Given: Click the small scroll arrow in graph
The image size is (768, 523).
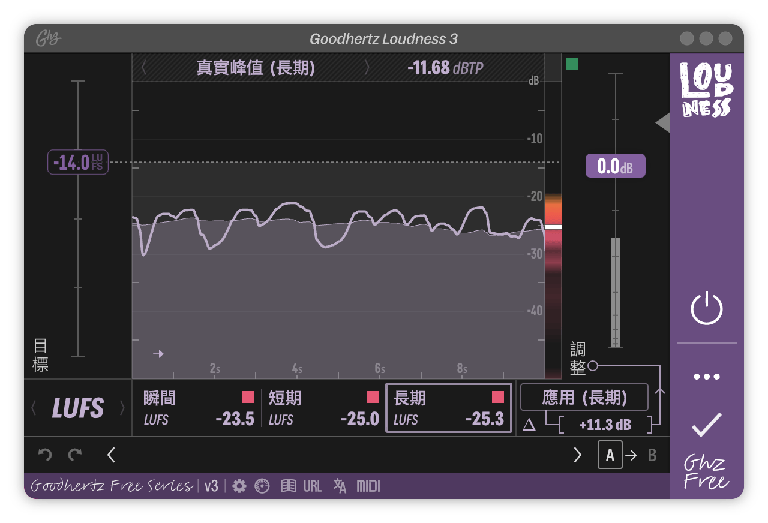Looking at the screenshot, I should [x=158, y=354].
